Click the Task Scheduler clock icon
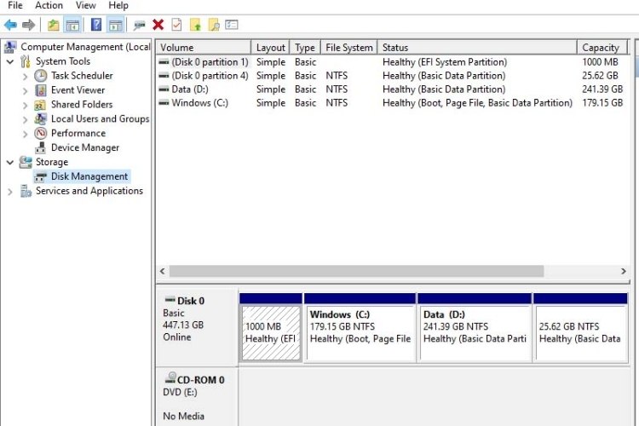This screenshot has height=426, width=639. point(41,76)
